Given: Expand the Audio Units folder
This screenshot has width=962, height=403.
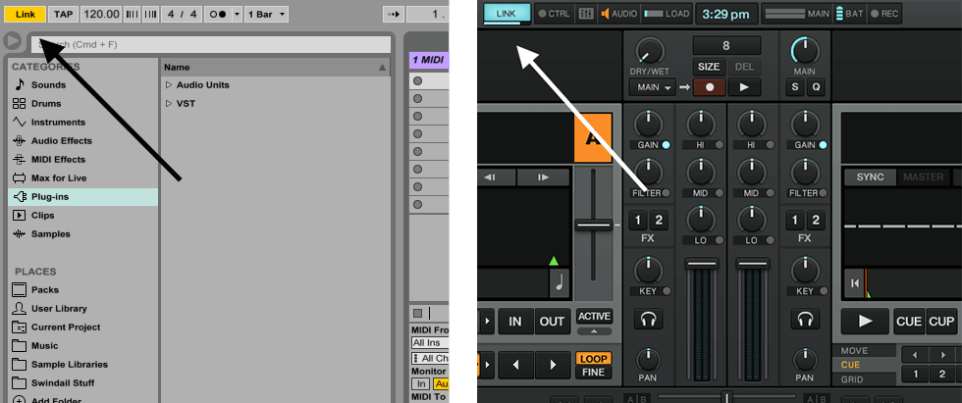Looking at the screenshot, I should coord(169,85).
